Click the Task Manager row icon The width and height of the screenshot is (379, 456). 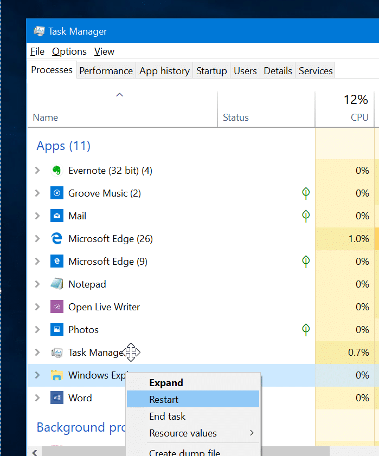tap(57, 353)
